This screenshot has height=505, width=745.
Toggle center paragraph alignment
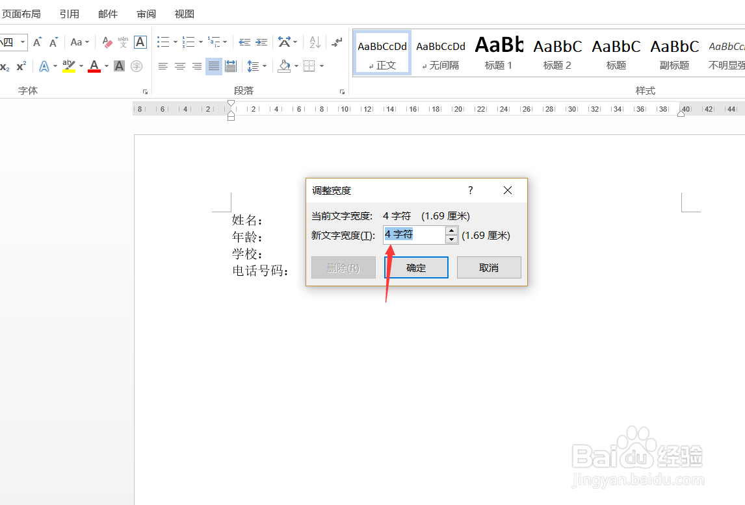180,66
